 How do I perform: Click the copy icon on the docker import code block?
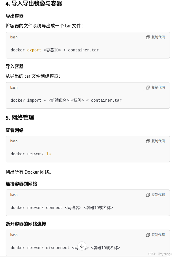(148, 87)
